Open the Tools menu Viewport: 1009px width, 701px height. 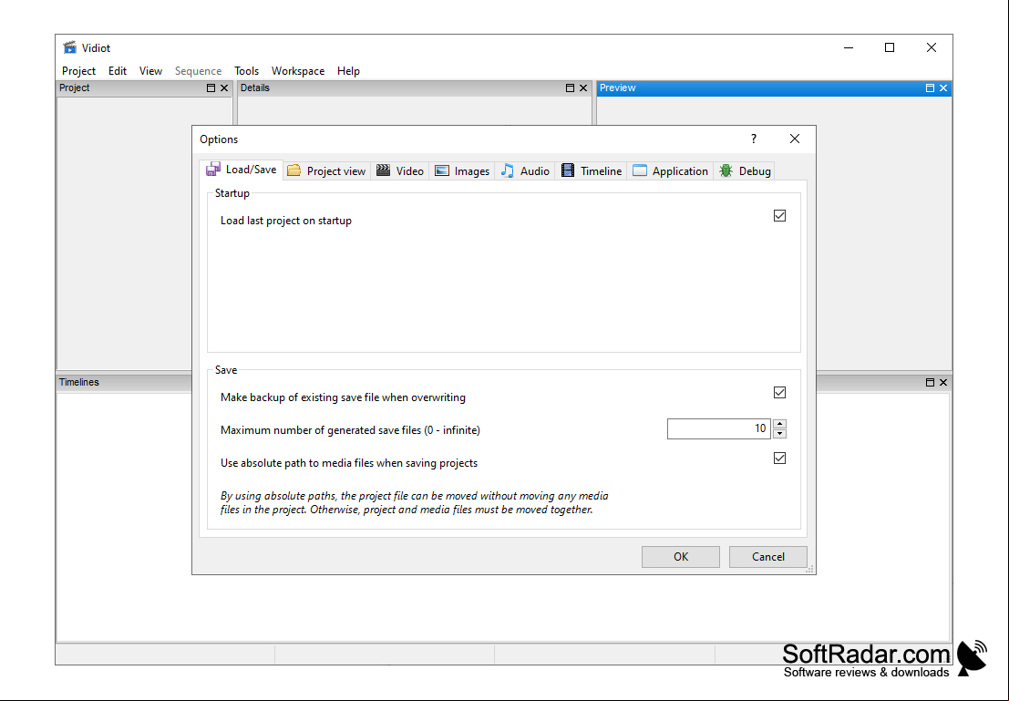pyautogui.click(x=246, y=71)
